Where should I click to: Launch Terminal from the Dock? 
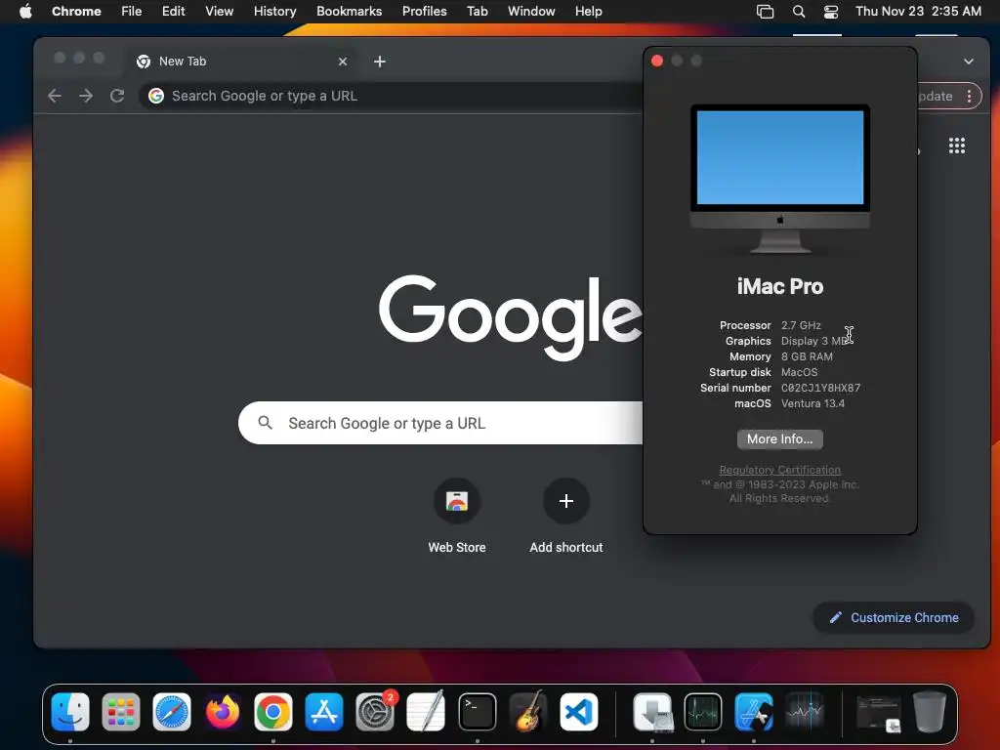(x=477, y=711)
